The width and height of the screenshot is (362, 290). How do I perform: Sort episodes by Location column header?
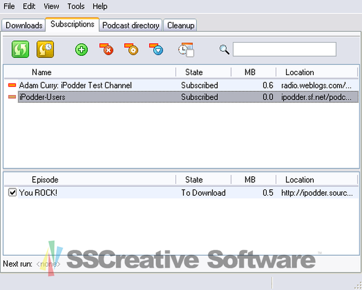317,180
